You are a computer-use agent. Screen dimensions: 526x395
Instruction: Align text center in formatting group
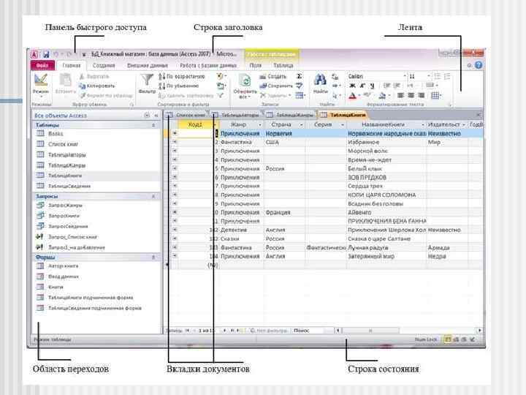click(411, 96)
